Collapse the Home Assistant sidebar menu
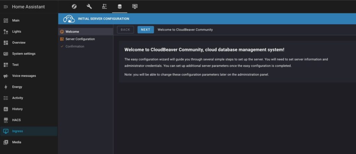 [x=6, y=7]
